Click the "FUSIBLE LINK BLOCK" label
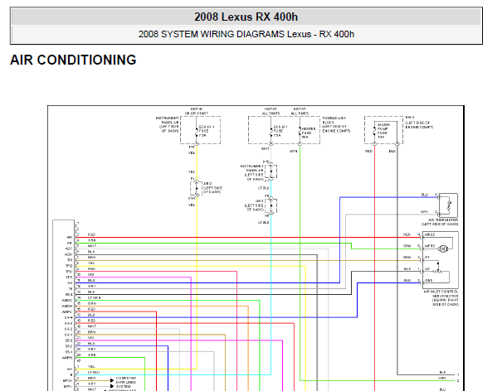The height and width of the screenshot is (391, 502). pos(333,120)
